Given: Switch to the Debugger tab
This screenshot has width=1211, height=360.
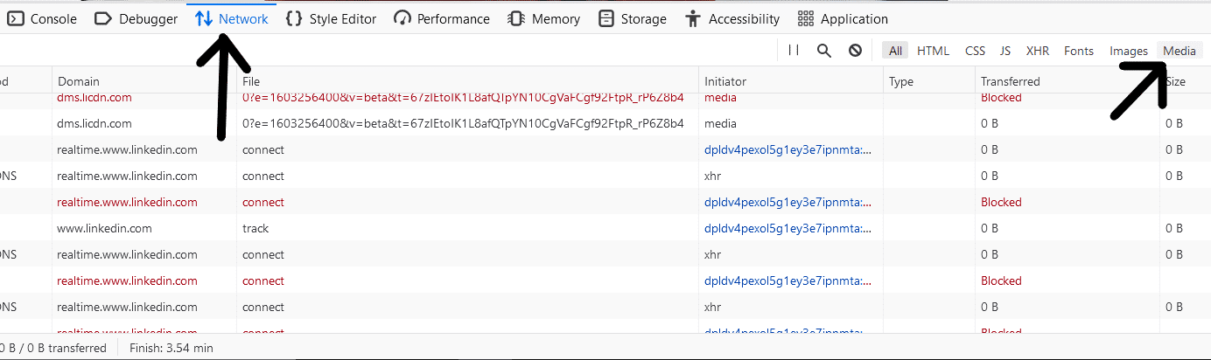Looking at the screenshot, I should tap(136, 18).
